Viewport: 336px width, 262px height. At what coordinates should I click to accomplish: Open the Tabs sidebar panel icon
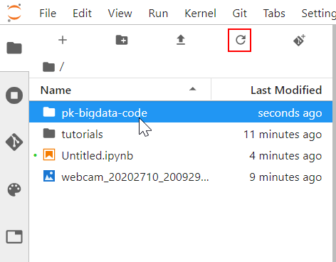(x=14, y=236)
